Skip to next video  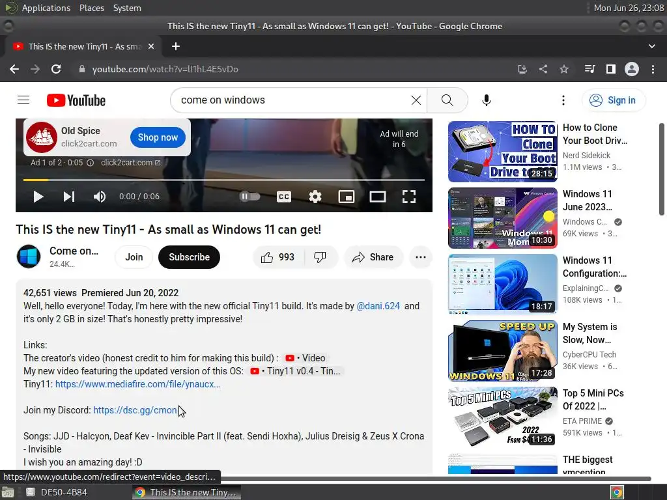coord(69,197)
